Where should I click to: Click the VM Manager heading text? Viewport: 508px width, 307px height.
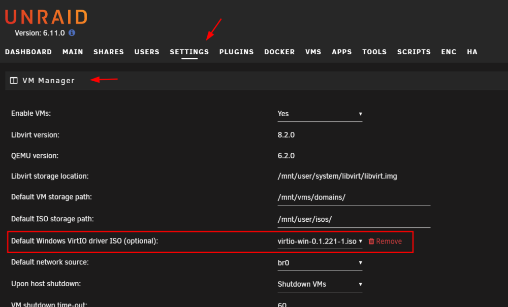49,81
